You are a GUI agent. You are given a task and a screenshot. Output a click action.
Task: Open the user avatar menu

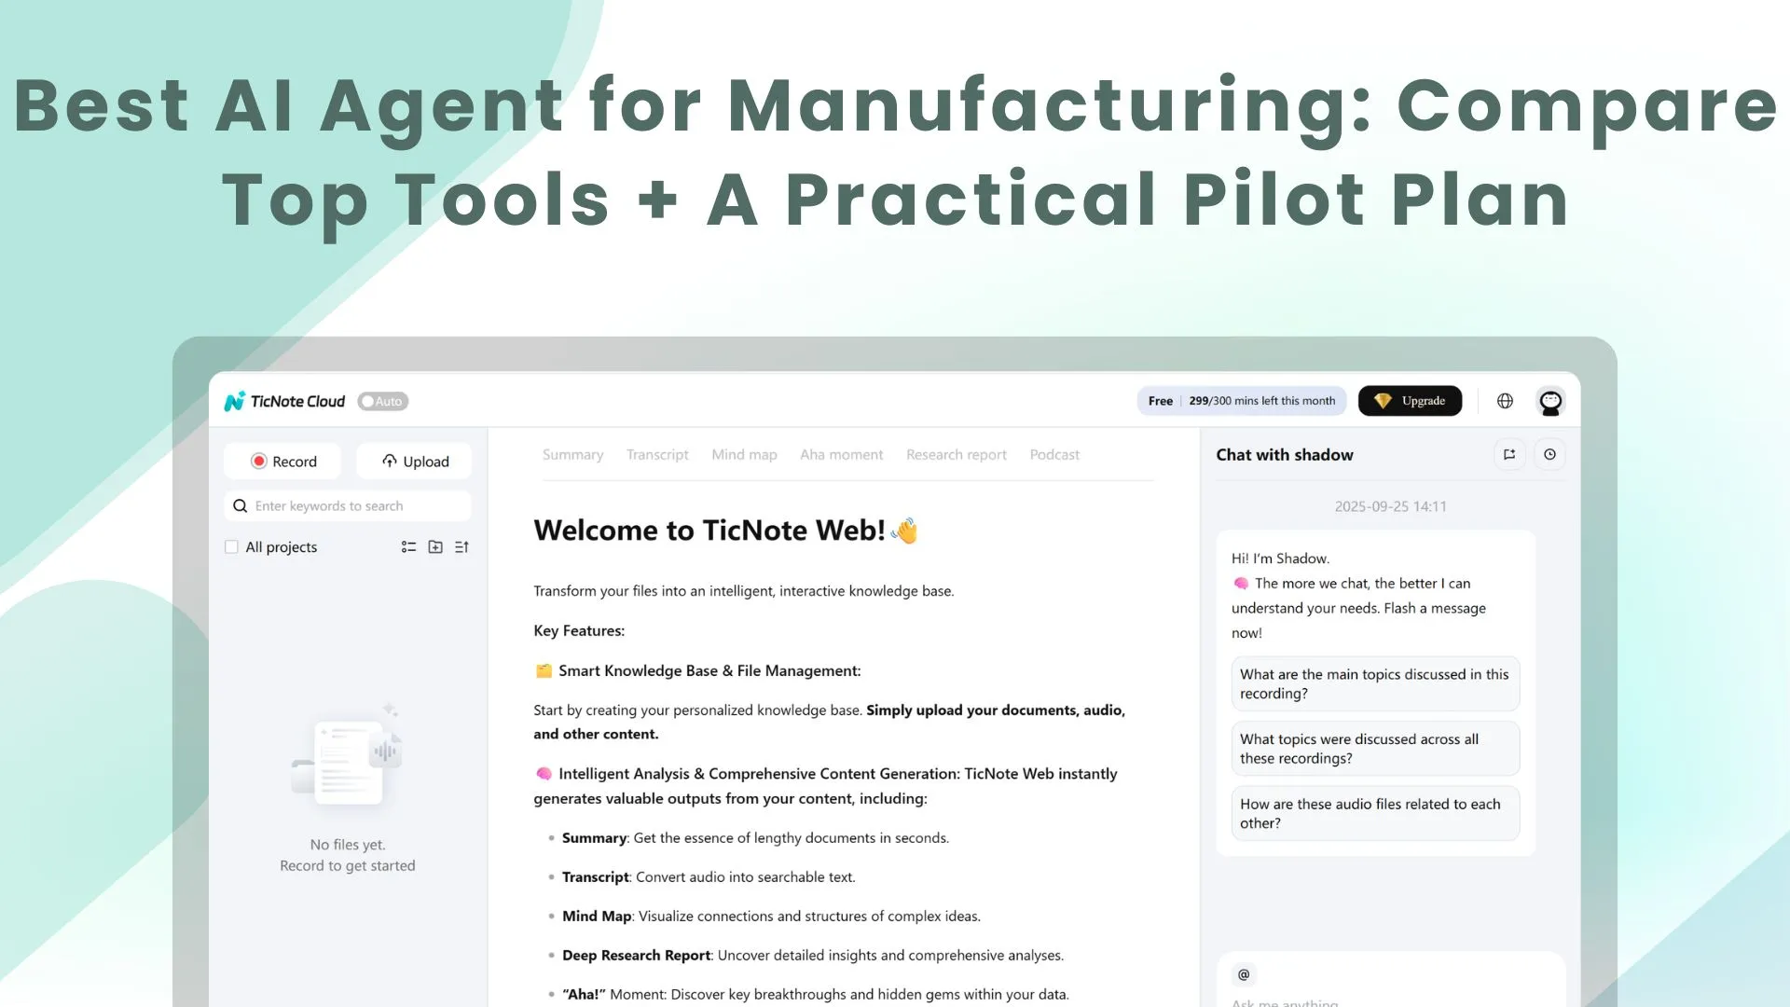(1550, 402)
